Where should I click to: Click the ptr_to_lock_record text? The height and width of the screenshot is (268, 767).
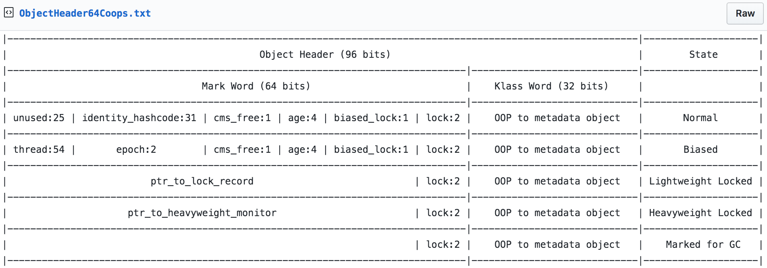click(x=202, y=181)
